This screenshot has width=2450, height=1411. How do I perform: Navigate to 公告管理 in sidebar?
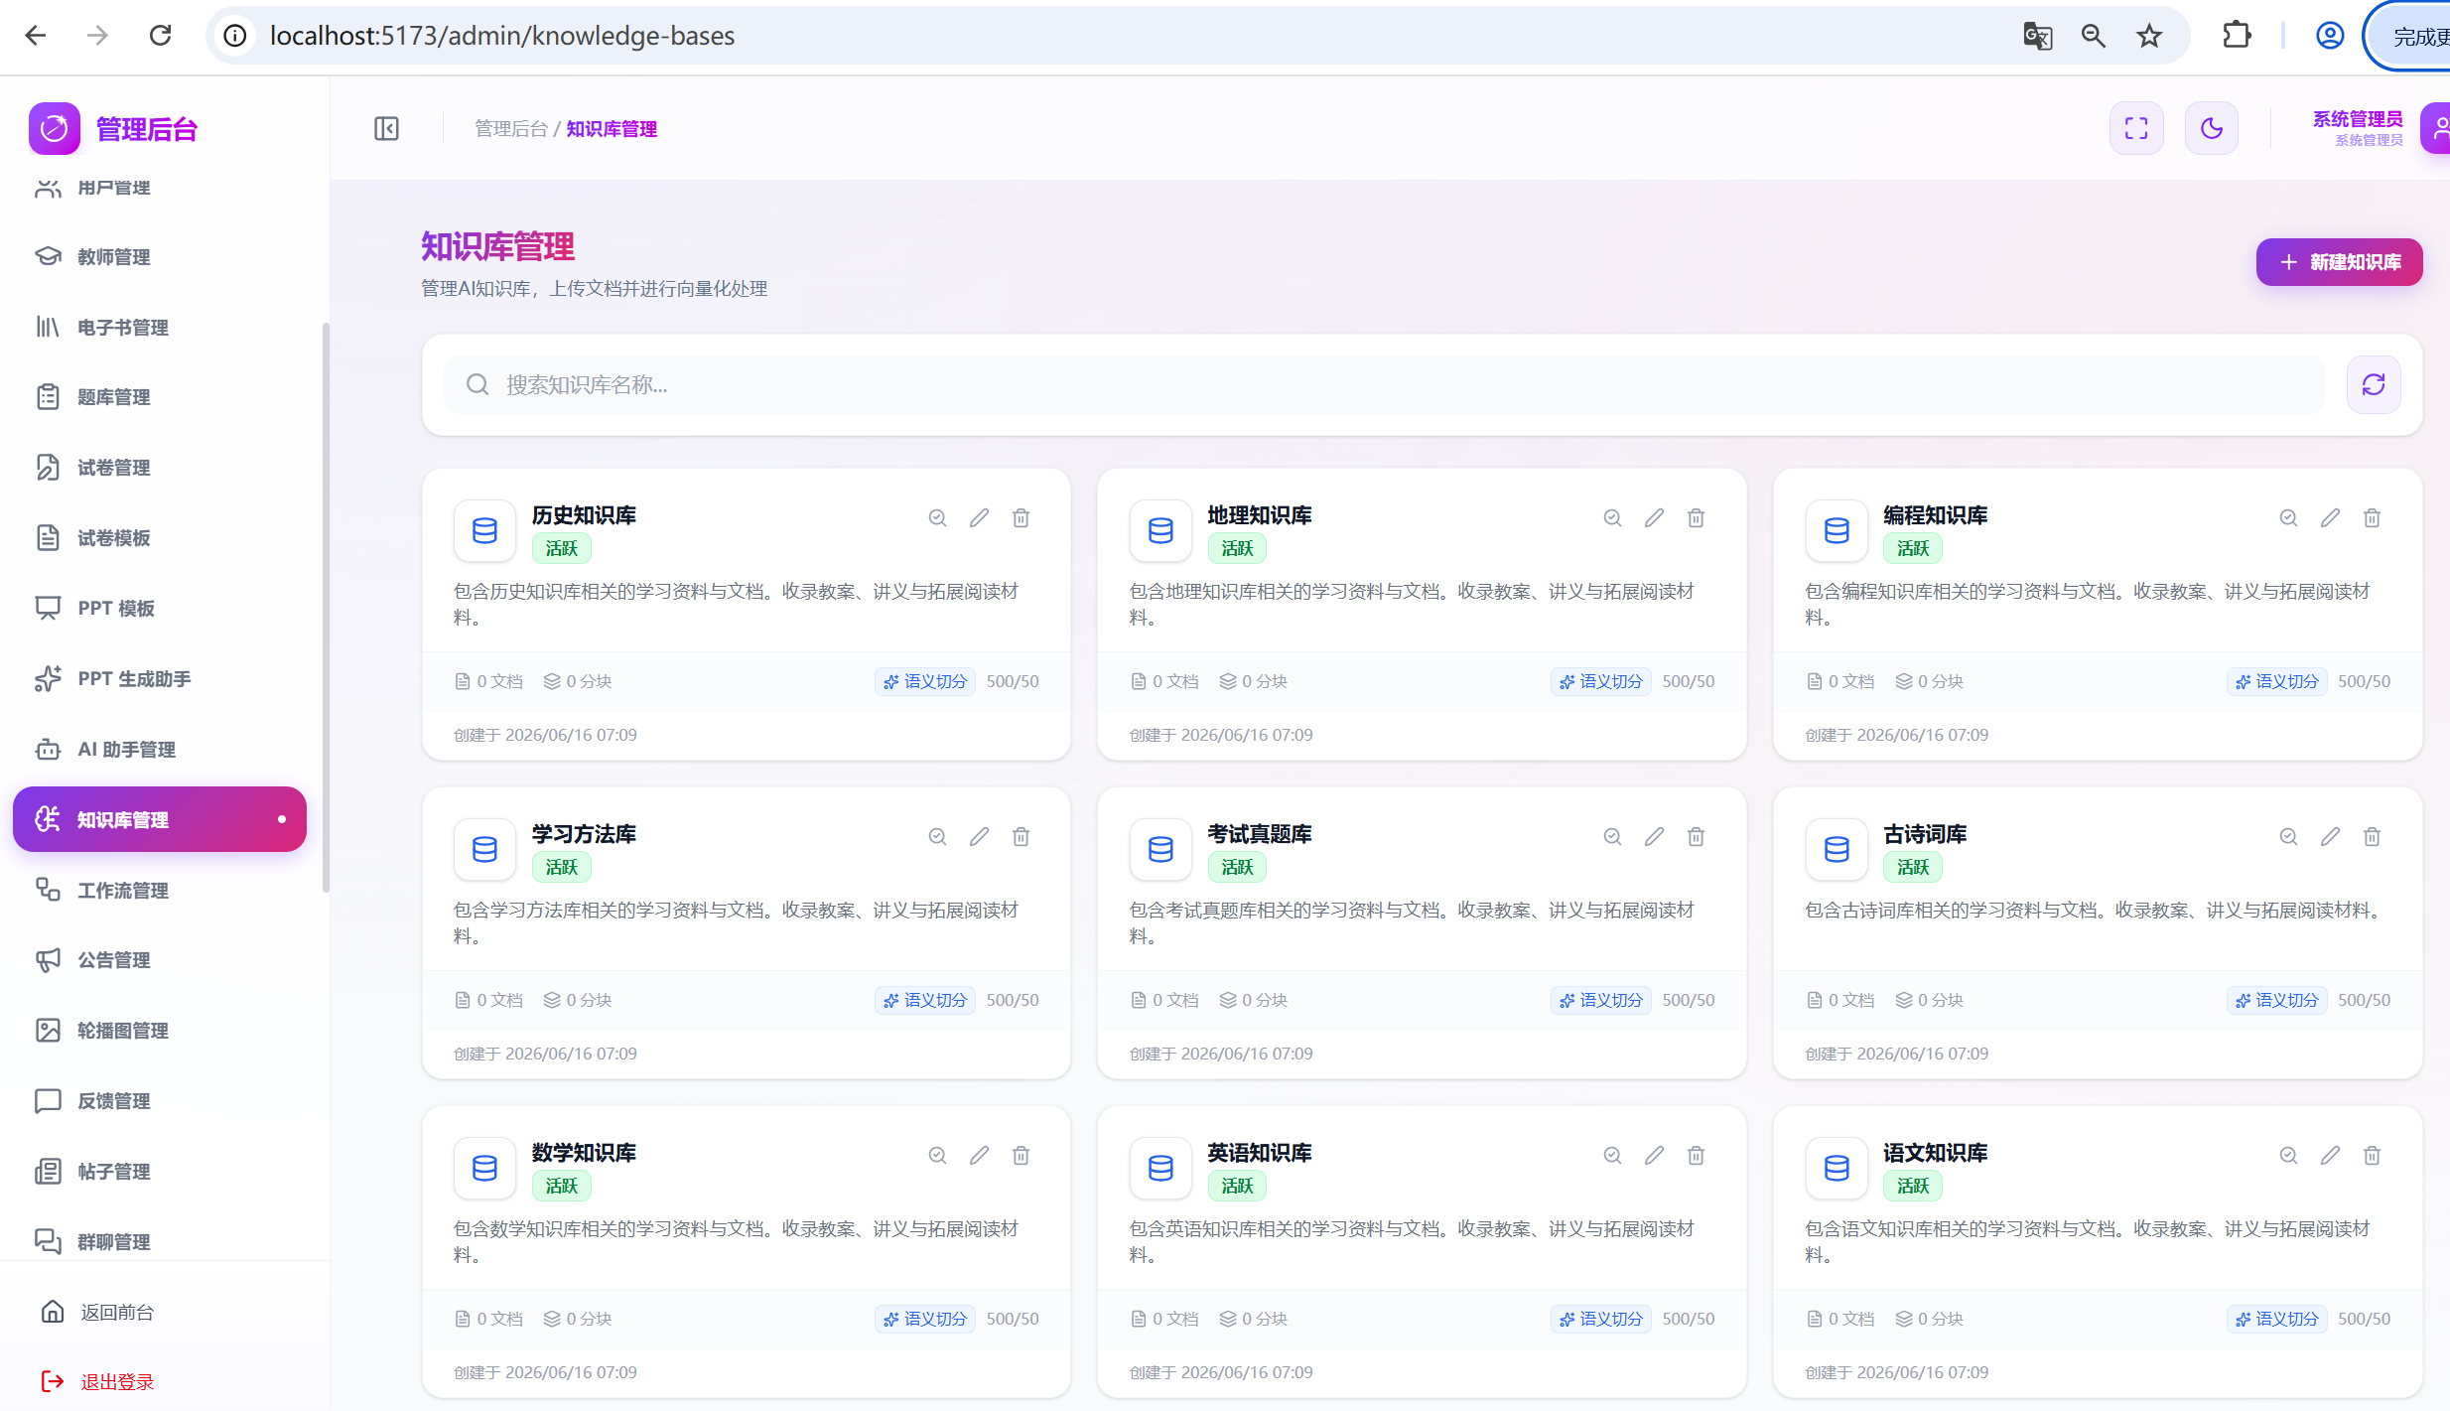[159, 960]
